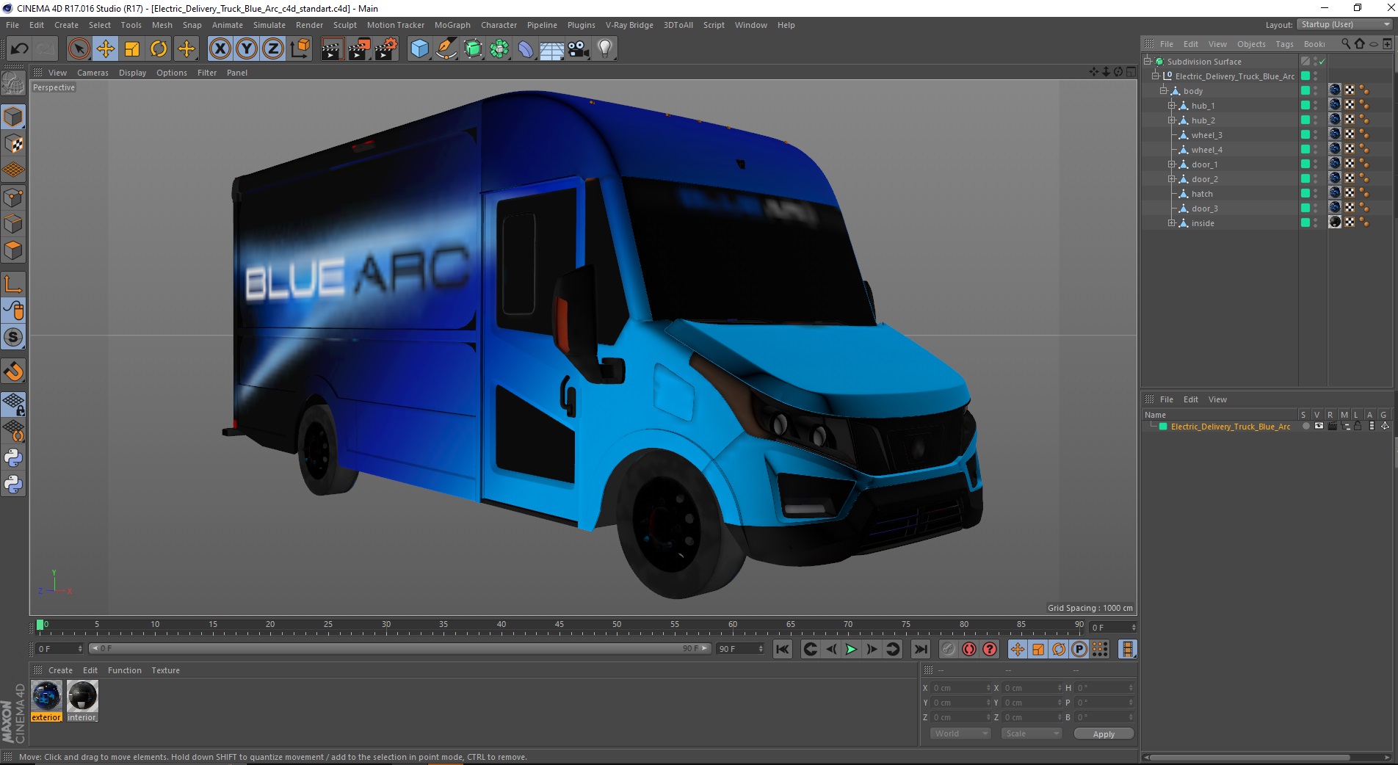1398x765 pixels.
Task: Collapse Electric_Delivery_Truck_Blue_Arc null in Object Manager
Action: click(1156, 76)
